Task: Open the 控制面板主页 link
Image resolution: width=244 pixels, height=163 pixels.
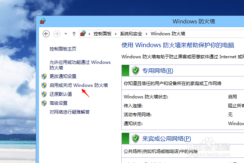Action: point(63,49)
